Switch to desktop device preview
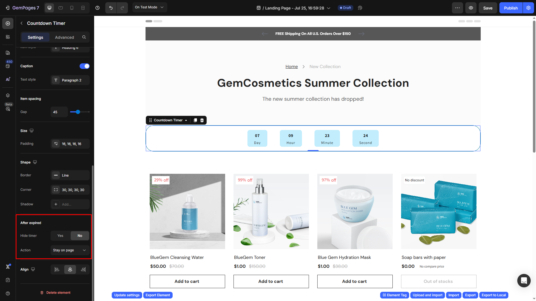Image resolution: width=536 pixels, height=301 pixels. coord(49,8)
